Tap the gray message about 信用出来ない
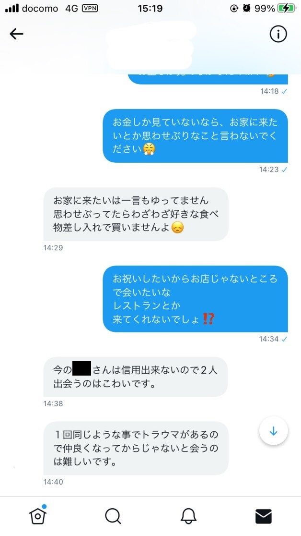 pos(136,377)
